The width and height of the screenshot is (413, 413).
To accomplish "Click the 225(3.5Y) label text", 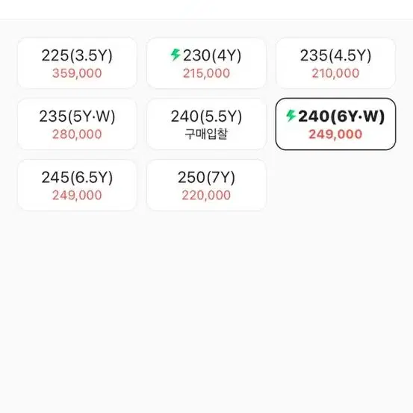I will [x=77, y=55].
